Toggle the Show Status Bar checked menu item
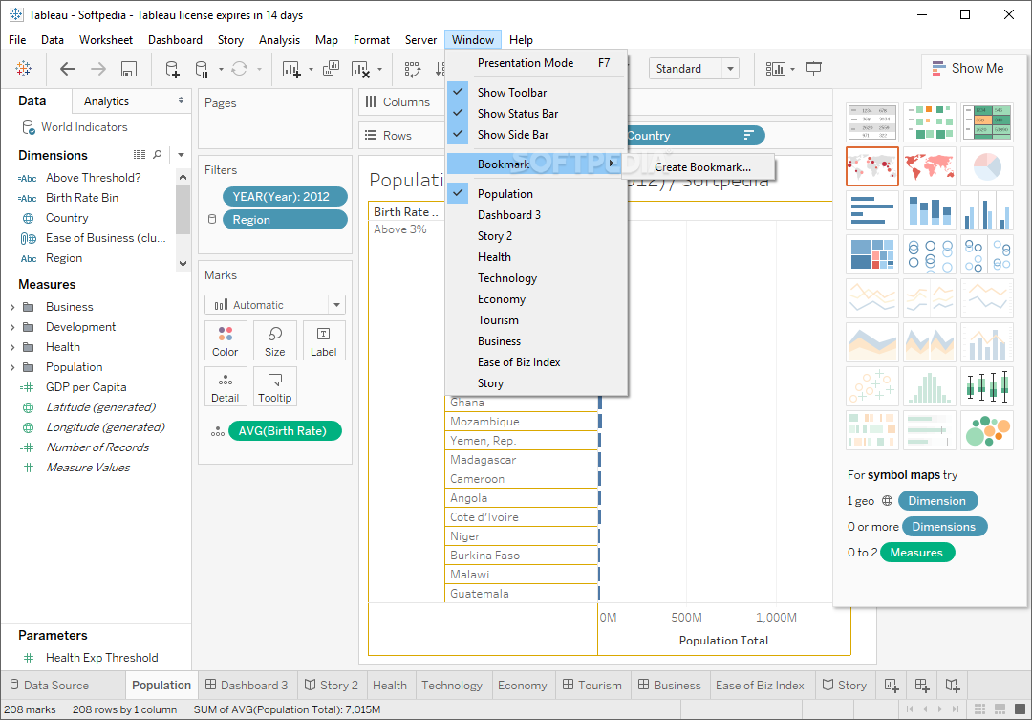This screenshot has width=1032, height=720. 536,113
